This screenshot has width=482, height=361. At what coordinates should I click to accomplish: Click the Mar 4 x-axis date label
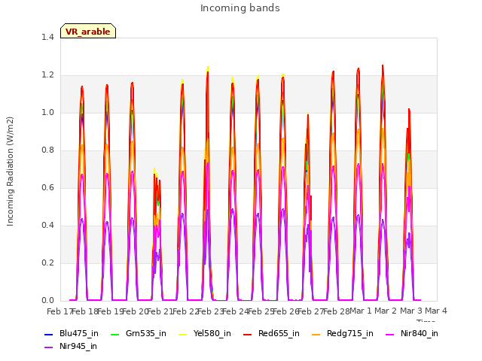click(436, 311)
